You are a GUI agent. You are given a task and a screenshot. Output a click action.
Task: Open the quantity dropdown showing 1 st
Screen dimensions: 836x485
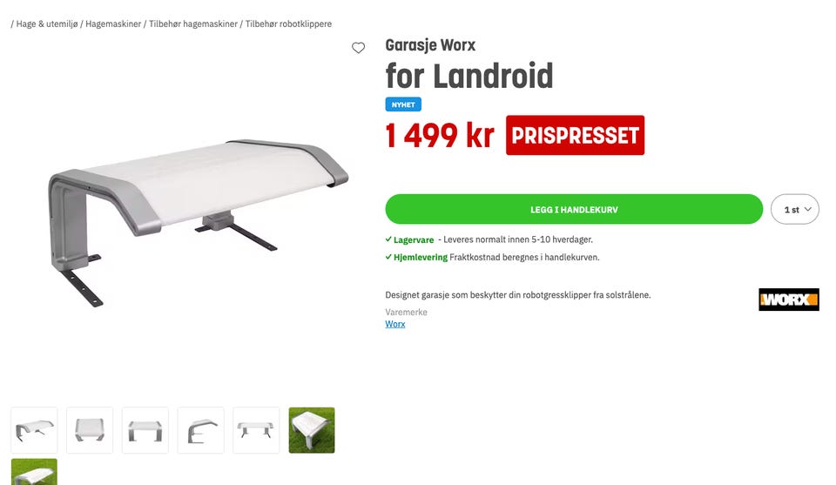point(795,210)
